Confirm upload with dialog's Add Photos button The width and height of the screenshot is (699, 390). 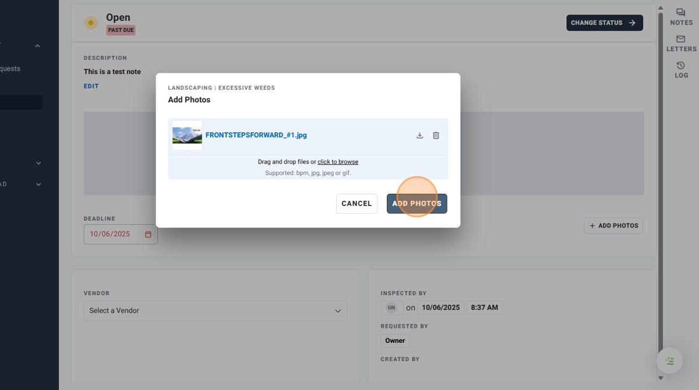(416, 204)
